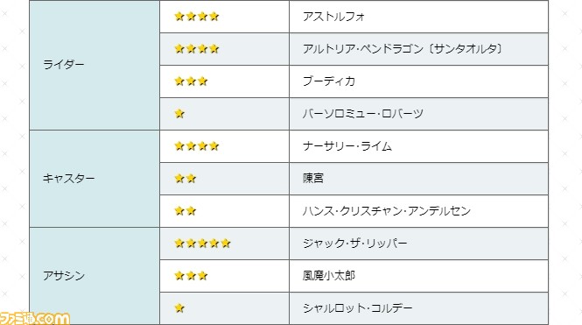Click the two-star rating beside 陳宮
Screen dimensions: 582x325
click(186, 179)
